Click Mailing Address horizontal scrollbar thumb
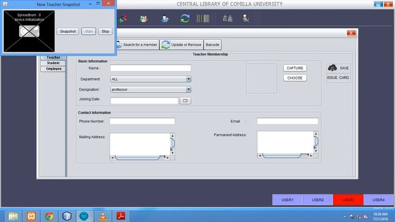Viewport: 395px width, 222px height. (x=138, y=158)
